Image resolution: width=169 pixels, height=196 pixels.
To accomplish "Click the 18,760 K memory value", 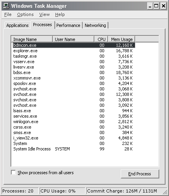I will tap(124, 72).
